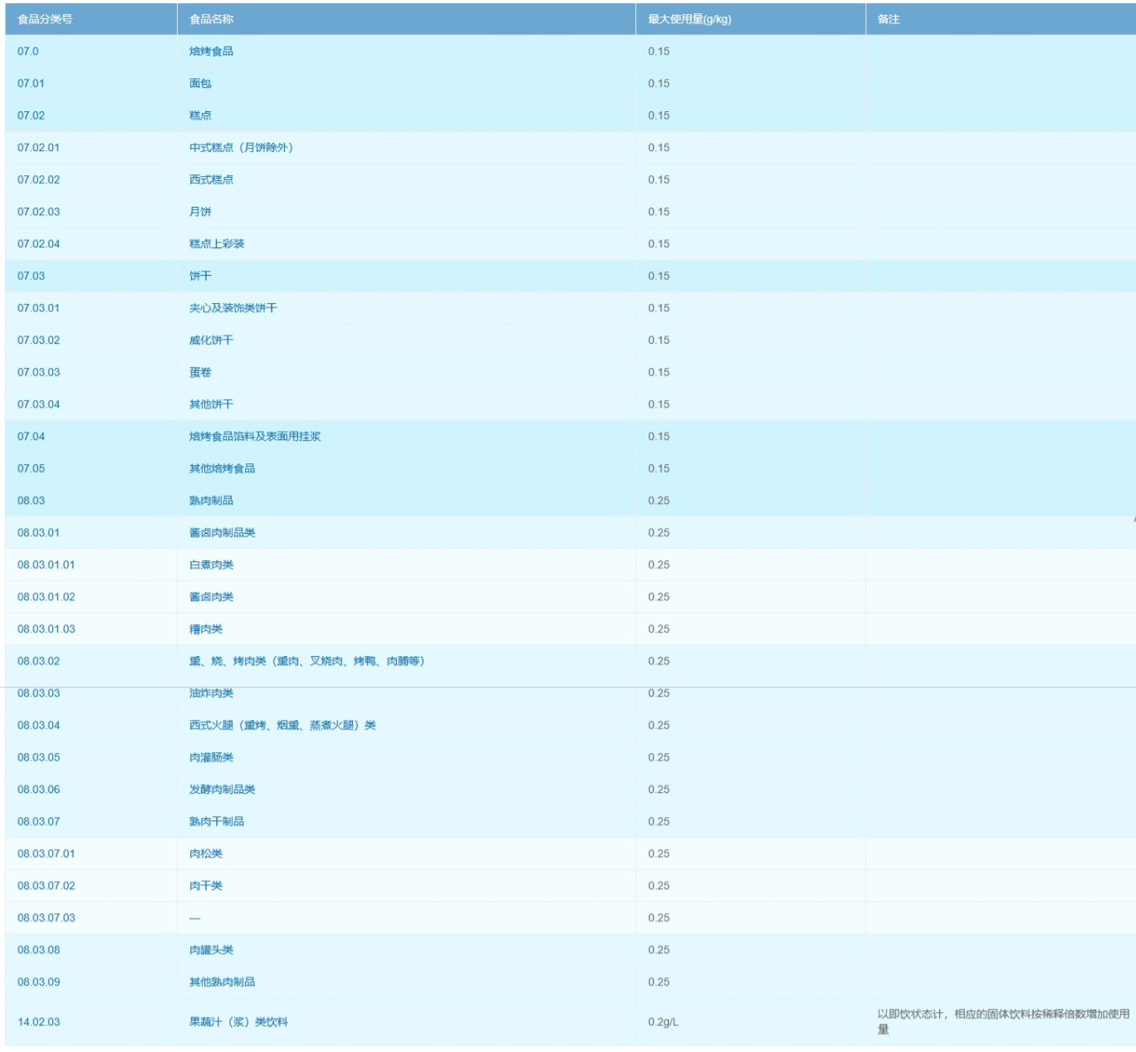Click the 月饼 food name
The width and height of the screenshot is (1136, 1052).
[x=200, y=212]
